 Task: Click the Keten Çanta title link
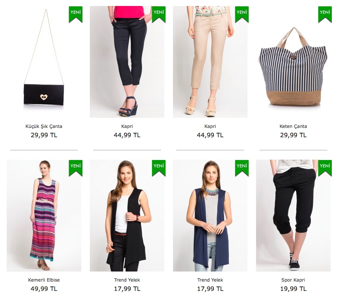click(293, 126)
